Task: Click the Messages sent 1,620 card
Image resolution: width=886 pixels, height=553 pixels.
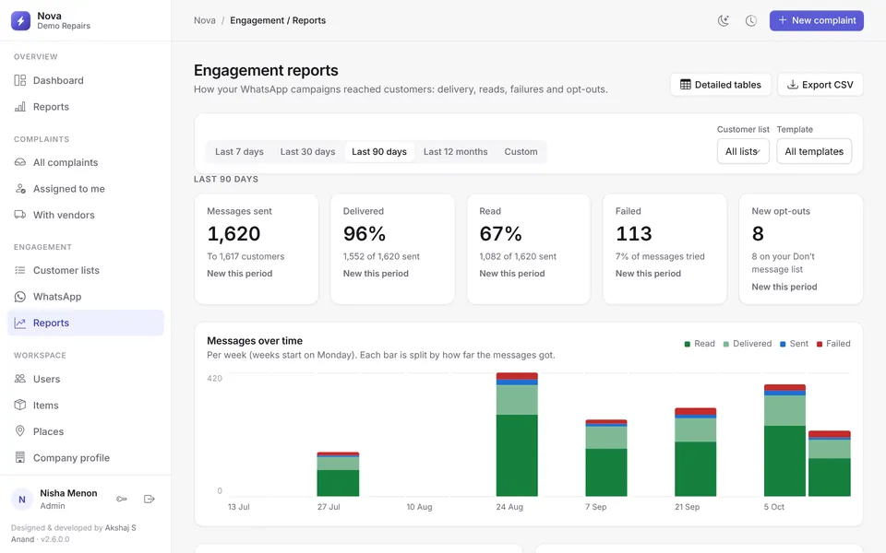Action: 256,249
